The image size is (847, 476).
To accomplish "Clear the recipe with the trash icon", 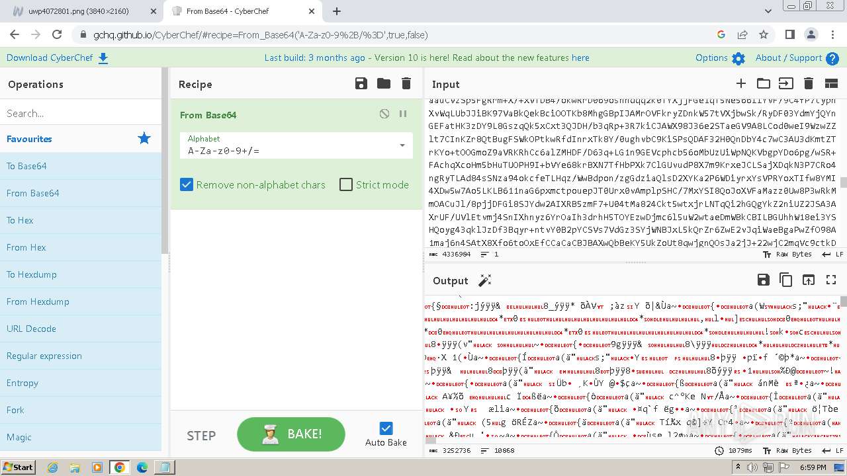I will [x=406, y=83].
